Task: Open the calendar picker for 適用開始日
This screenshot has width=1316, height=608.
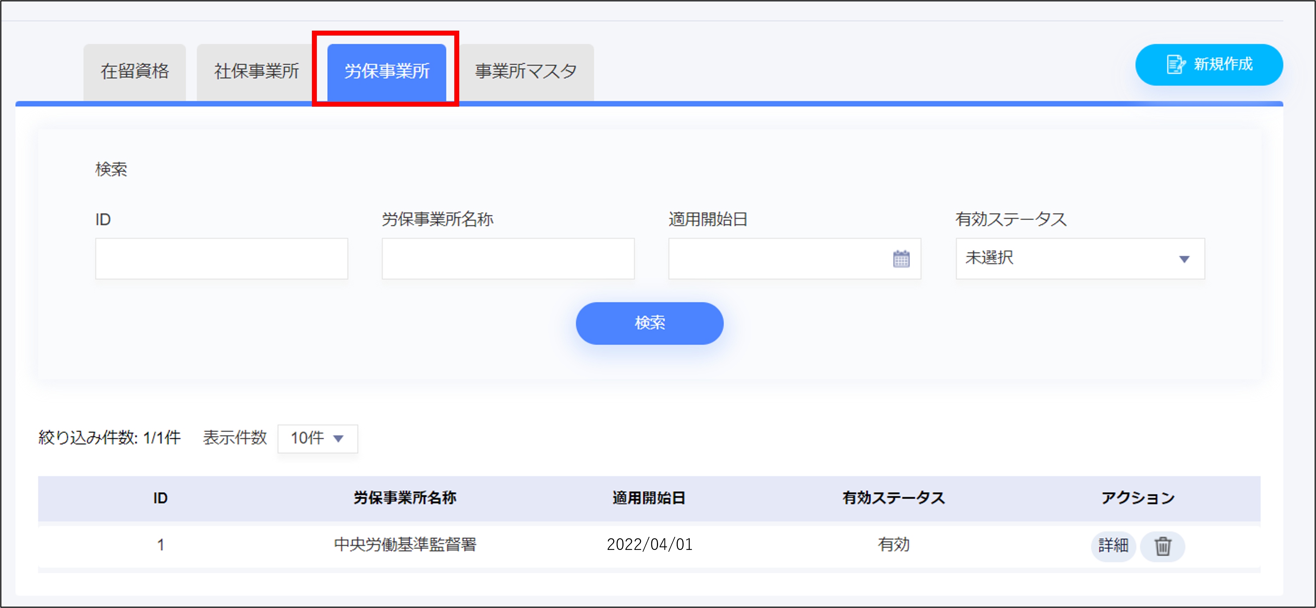Action: coord(901,259)
